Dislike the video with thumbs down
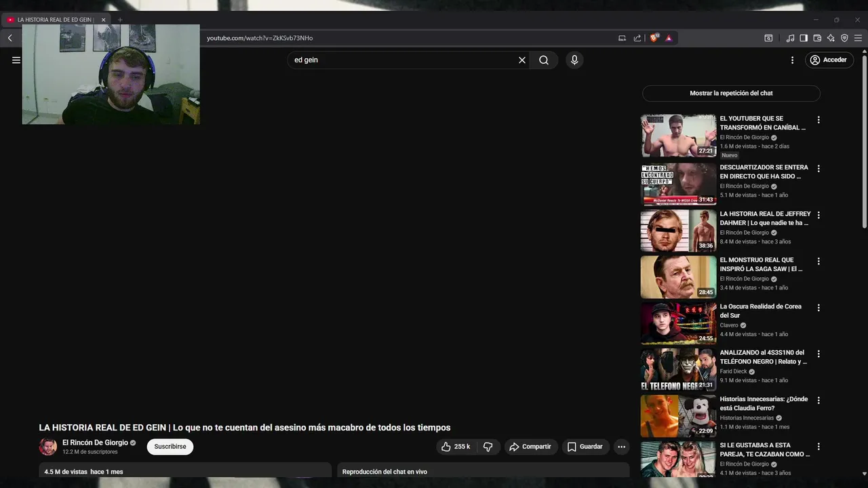This screenshot has height=488, width=868. pyautogui.click(x=488, y=447)
